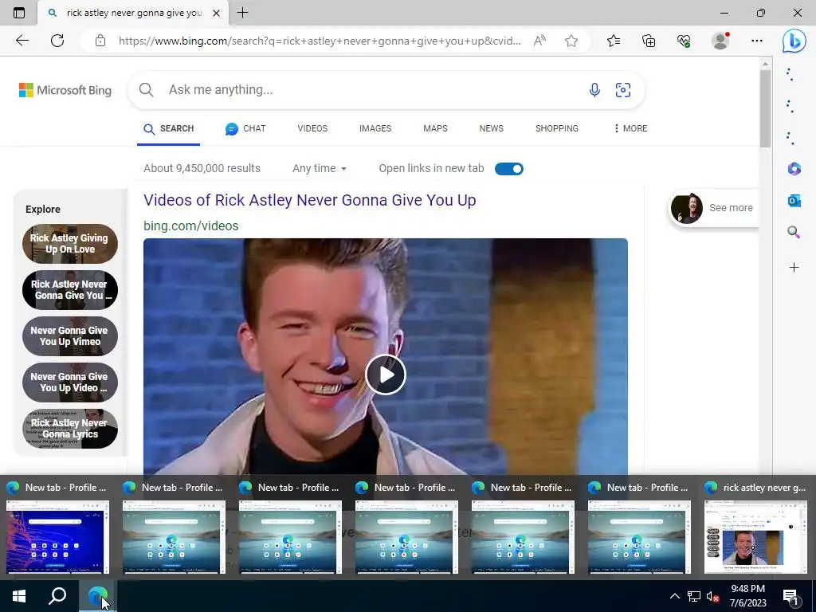Select Never Gonna Give You Up Vimeo chip
This screenshot has width=816, height=612.
(x=70, y=336)
